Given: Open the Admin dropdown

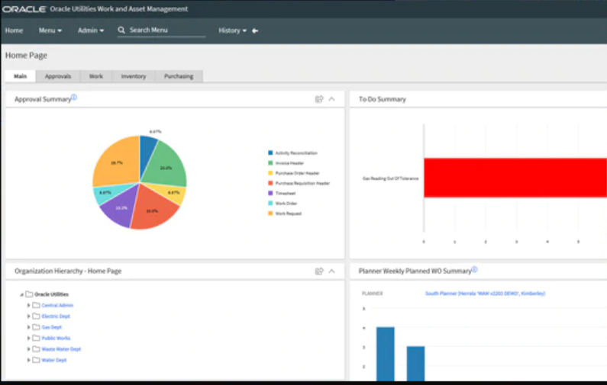Looking at the screenshot, I should tap(91, 30).
